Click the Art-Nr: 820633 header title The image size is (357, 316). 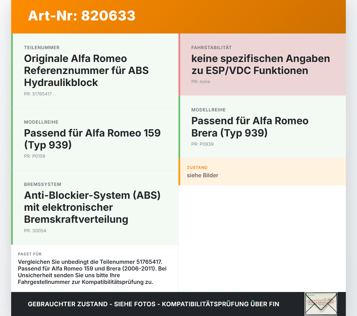pos(82,16)
